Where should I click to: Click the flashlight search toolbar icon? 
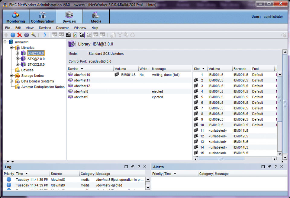coord(34,35)
